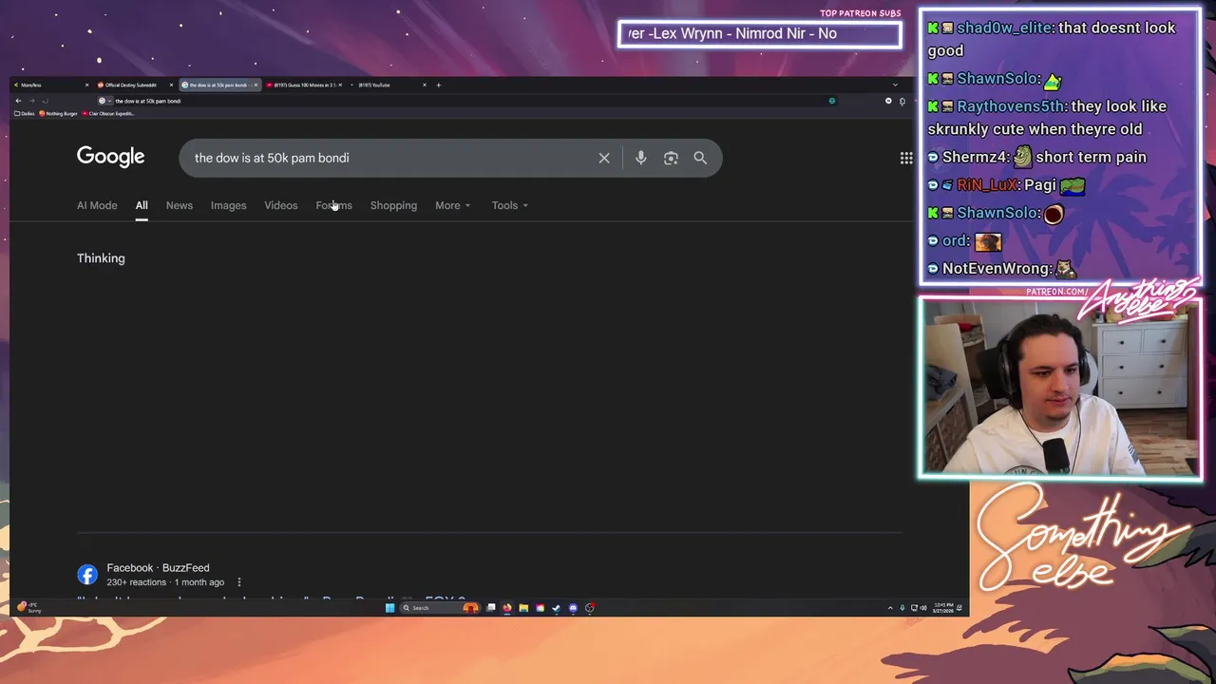This screenshot has height=684, width=1216.
Task: Open File Explorer from the taskbar
Action: coord(523,608)
